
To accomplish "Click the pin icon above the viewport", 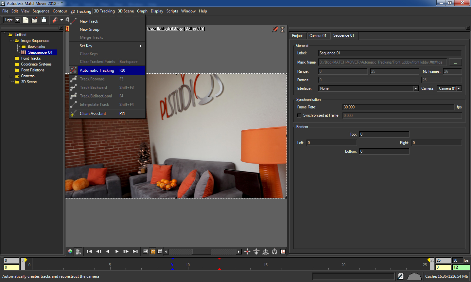I will point(275,29).
